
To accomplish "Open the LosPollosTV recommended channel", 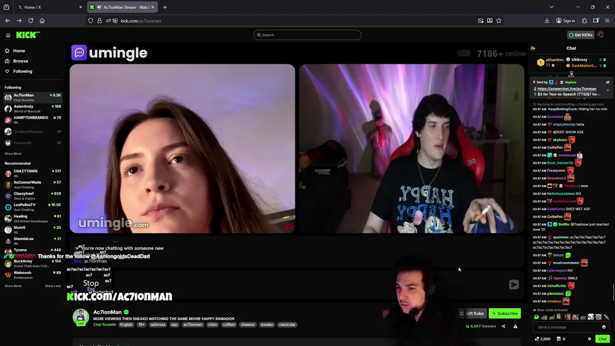I will point(33,207).
